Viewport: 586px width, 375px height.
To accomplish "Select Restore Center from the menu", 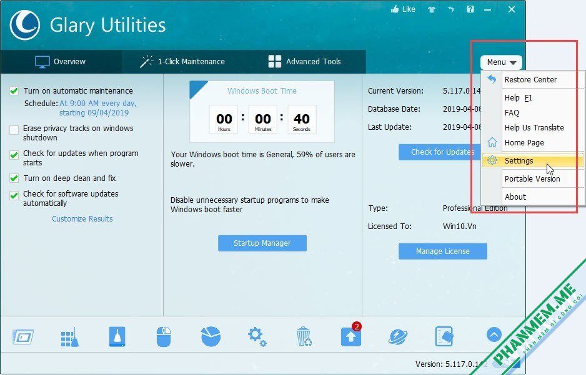I will (x=532, y=79).
